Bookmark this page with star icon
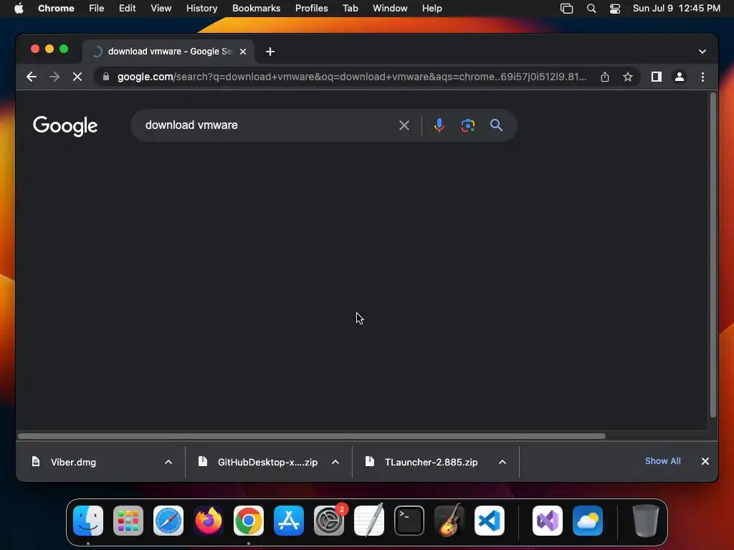The height and width of the screenshot is (550, 734). (628, 77)
